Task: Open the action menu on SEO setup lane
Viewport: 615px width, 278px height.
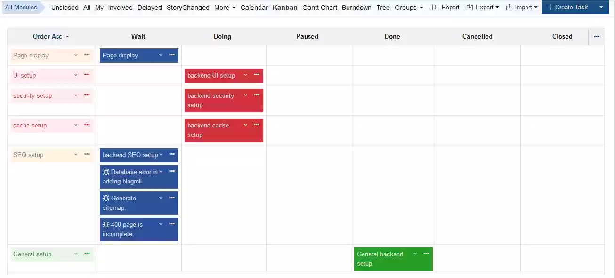Action: pyautogui.click(x=87, y=154)
